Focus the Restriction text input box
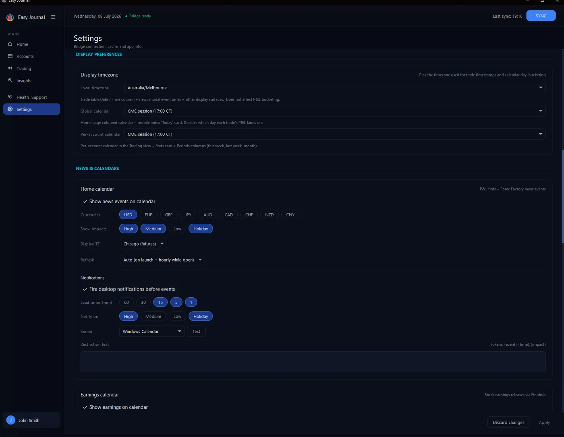The width and height of the screenshot is (564, 437). pyautogui.click(x=313, y=362)
